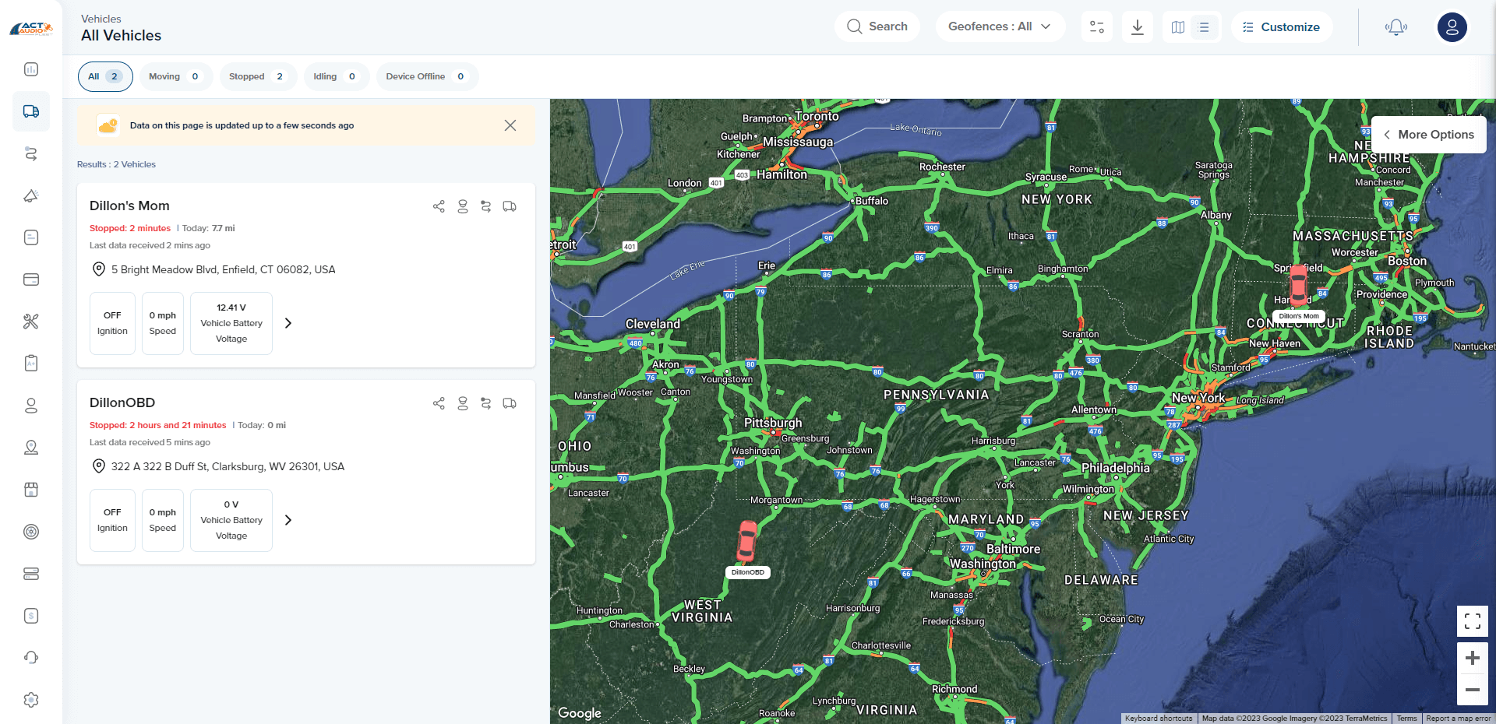Open the maintenance tools icon in sidebar

click(x=31, y=322)
